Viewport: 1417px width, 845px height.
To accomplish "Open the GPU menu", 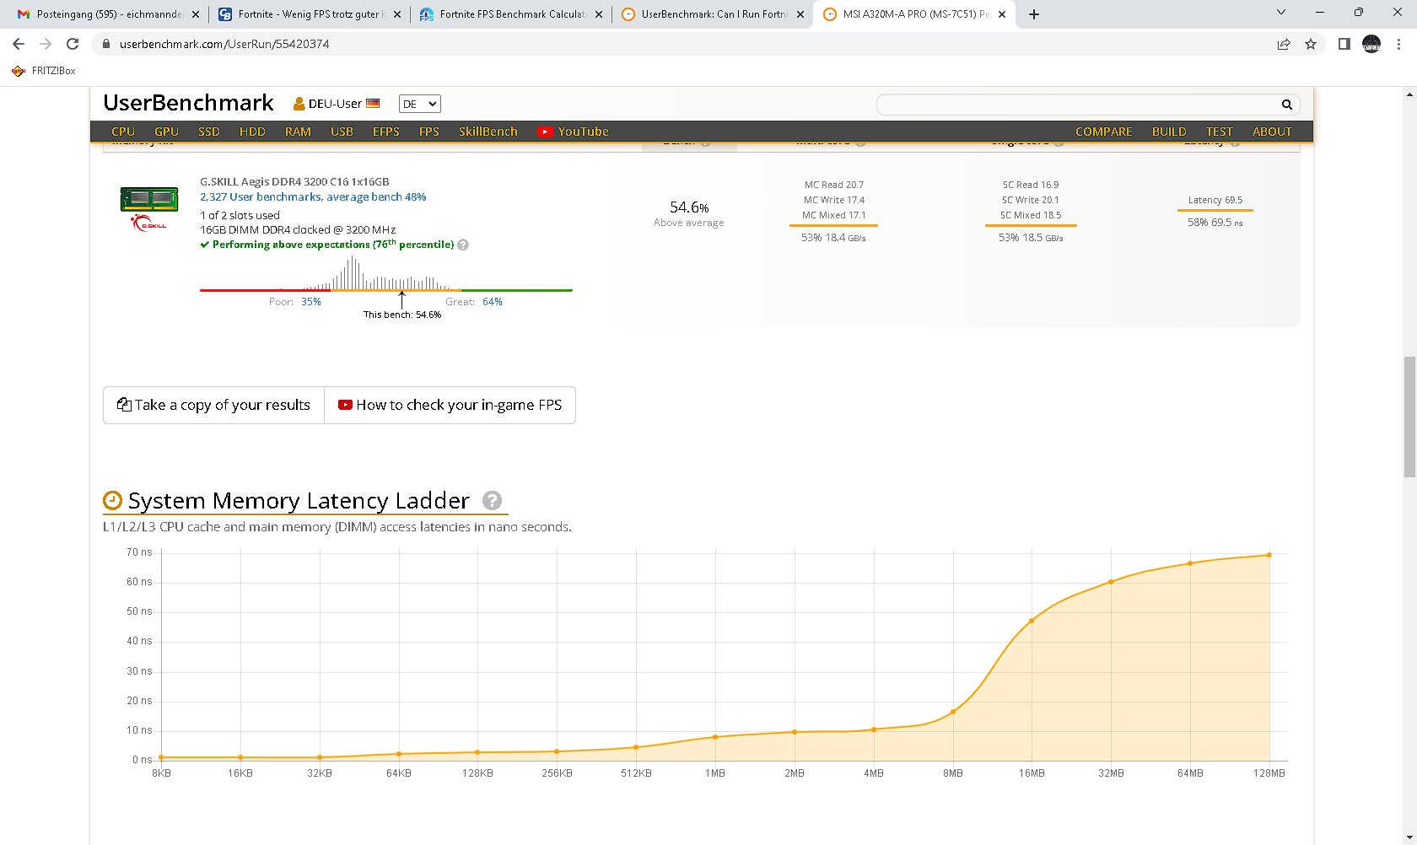I will [167, 132].
